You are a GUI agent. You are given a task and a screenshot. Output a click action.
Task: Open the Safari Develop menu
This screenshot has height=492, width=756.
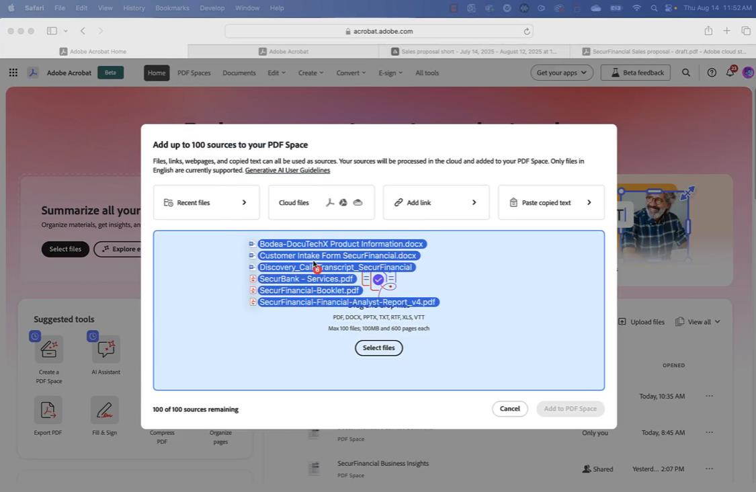(212, 8)
